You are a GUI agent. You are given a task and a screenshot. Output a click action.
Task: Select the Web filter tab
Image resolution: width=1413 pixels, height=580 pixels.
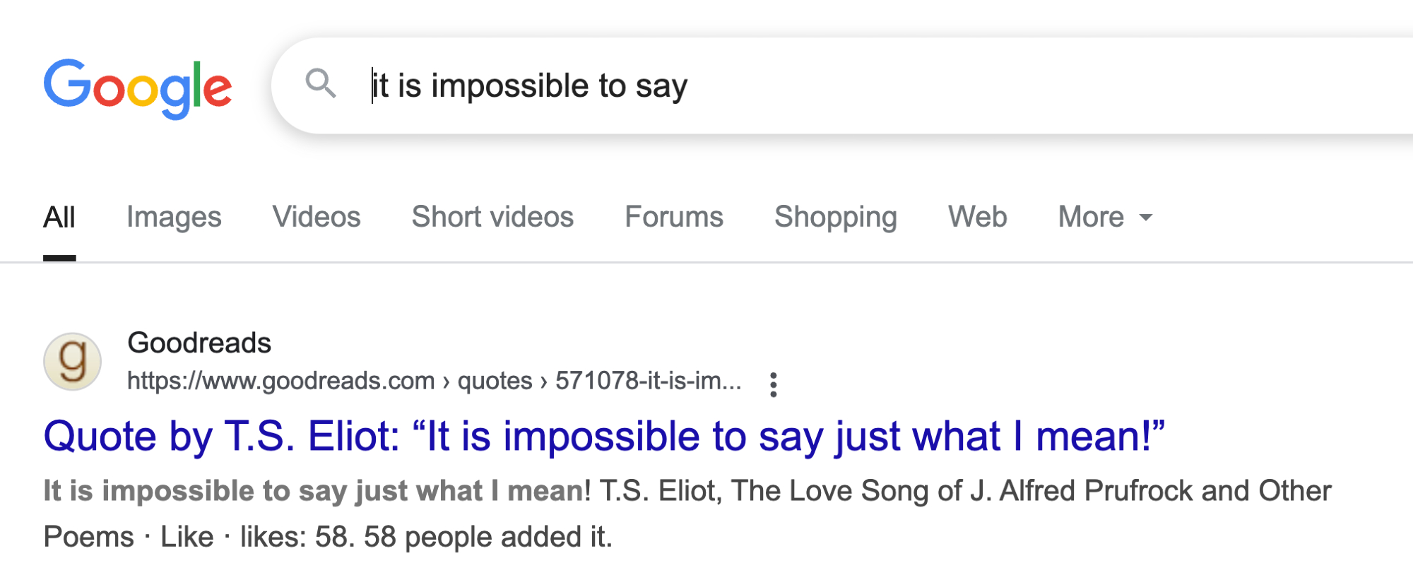(x=977, y=218)
